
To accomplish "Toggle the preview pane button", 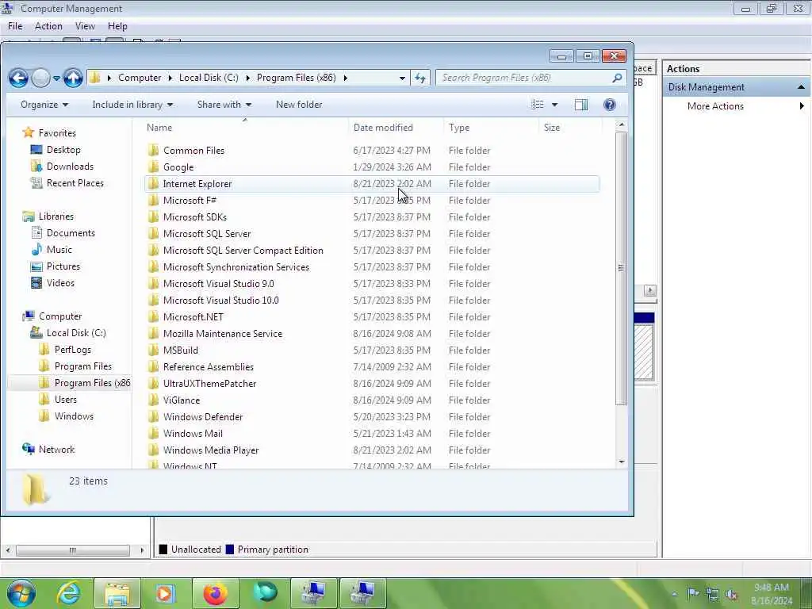I will (x=581, y=105).
